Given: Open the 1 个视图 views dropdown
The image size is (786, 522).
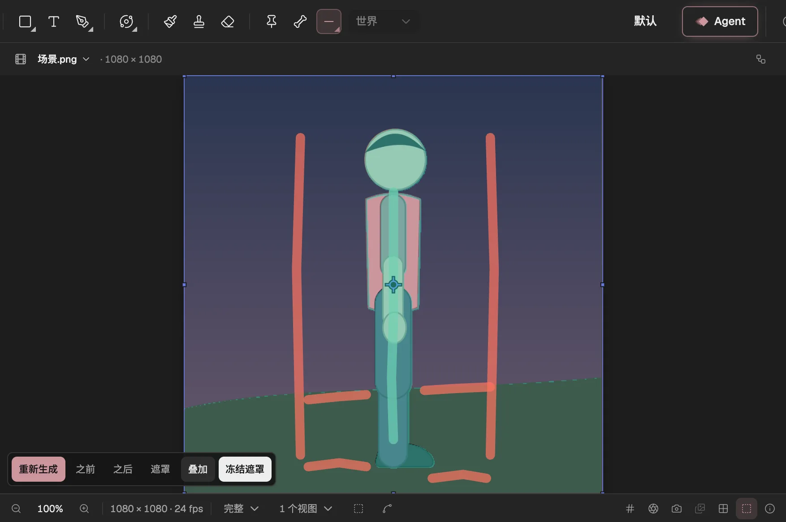Looking at the screenshot, I should point(306,509).
